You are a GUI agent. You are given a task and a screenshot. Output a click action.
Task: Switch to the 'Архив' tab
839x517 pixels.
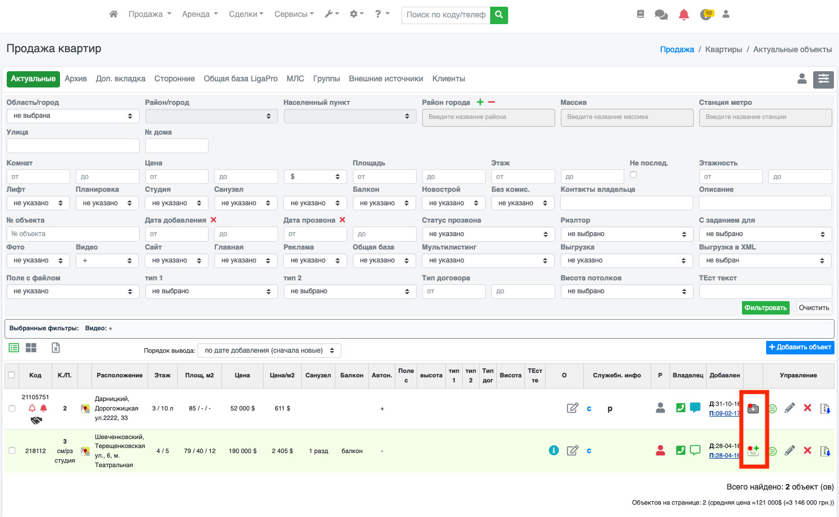click(x=76, y=79)
